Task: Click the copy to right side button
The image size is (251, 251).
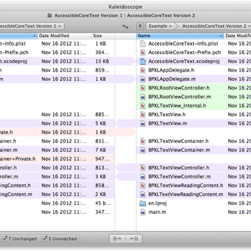Action: (117, 238)
